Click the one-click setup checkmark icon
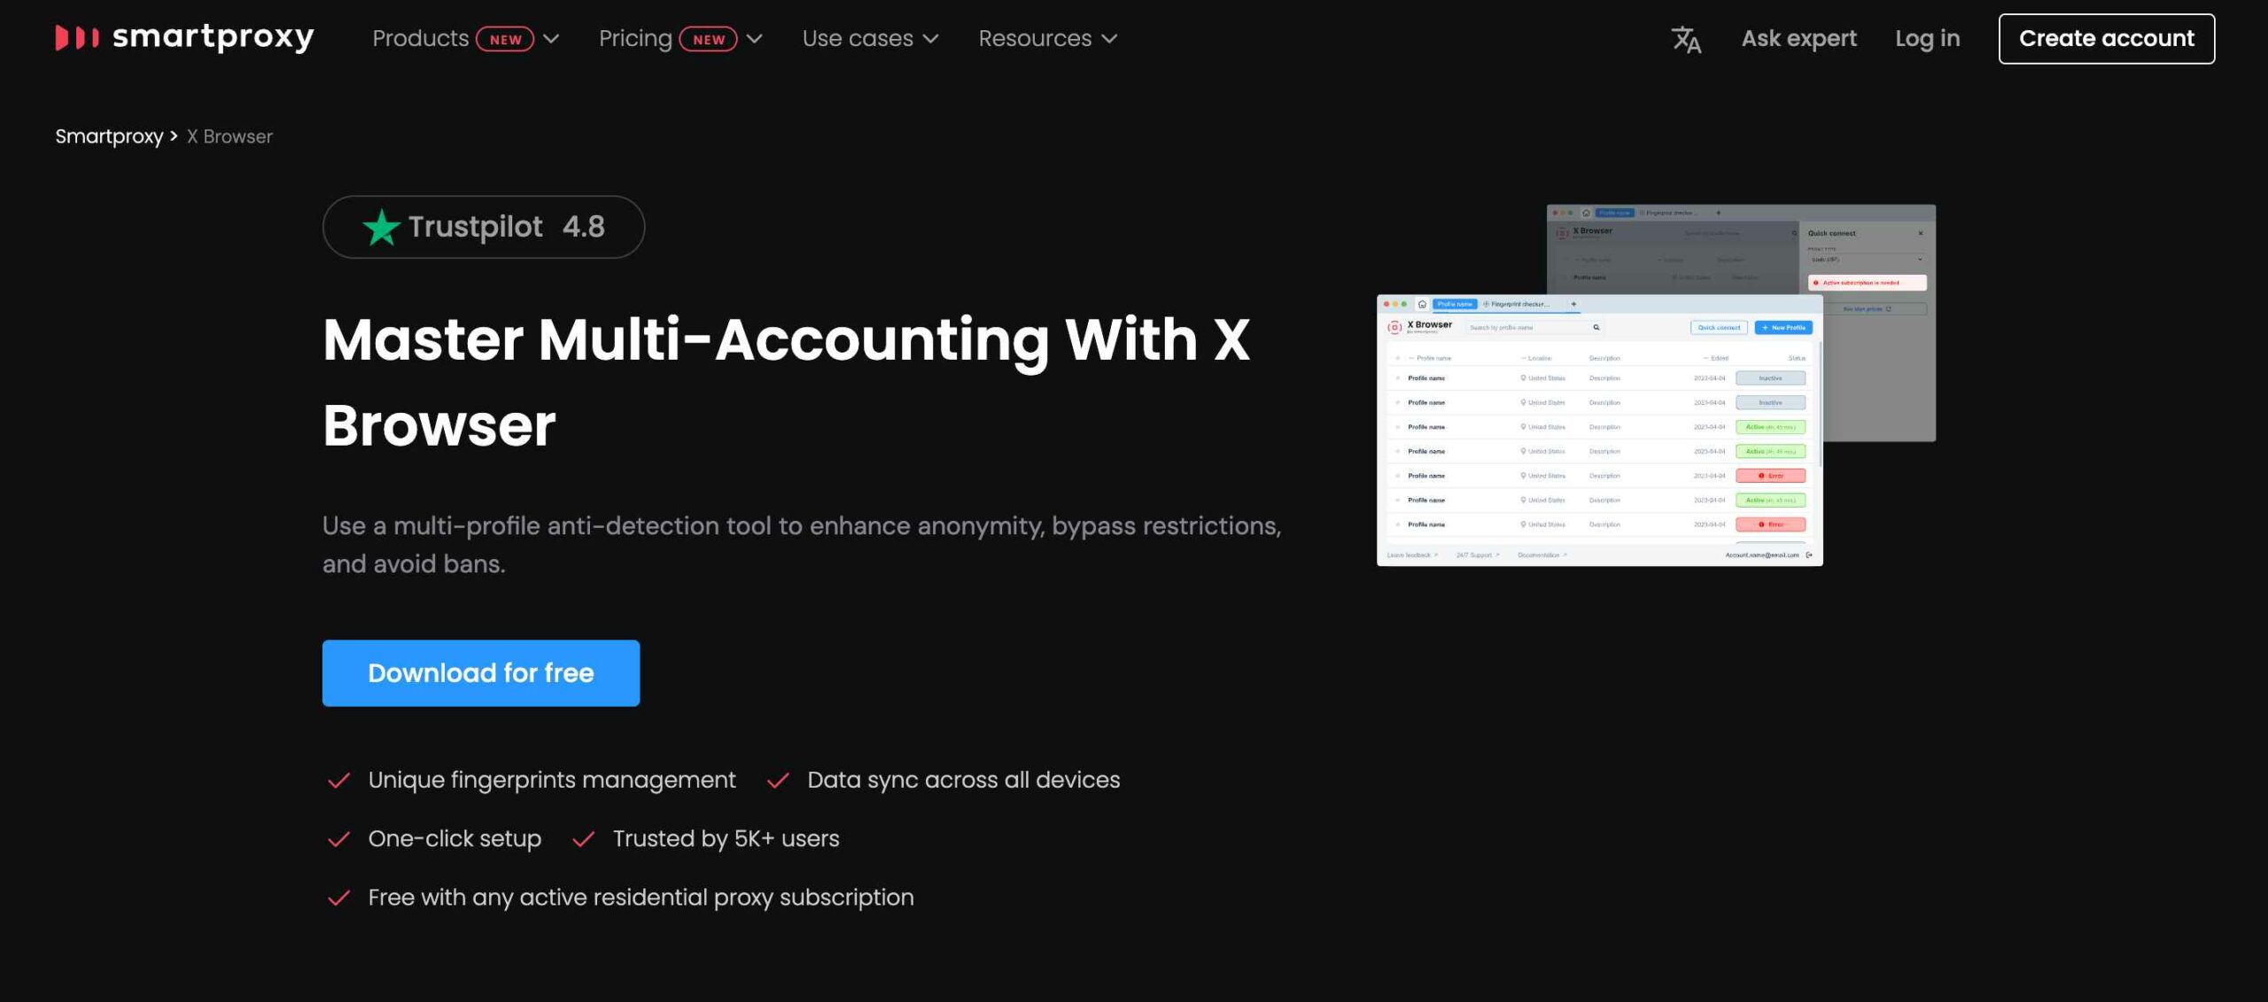2268x1002 pixels. tap(337, 839)
